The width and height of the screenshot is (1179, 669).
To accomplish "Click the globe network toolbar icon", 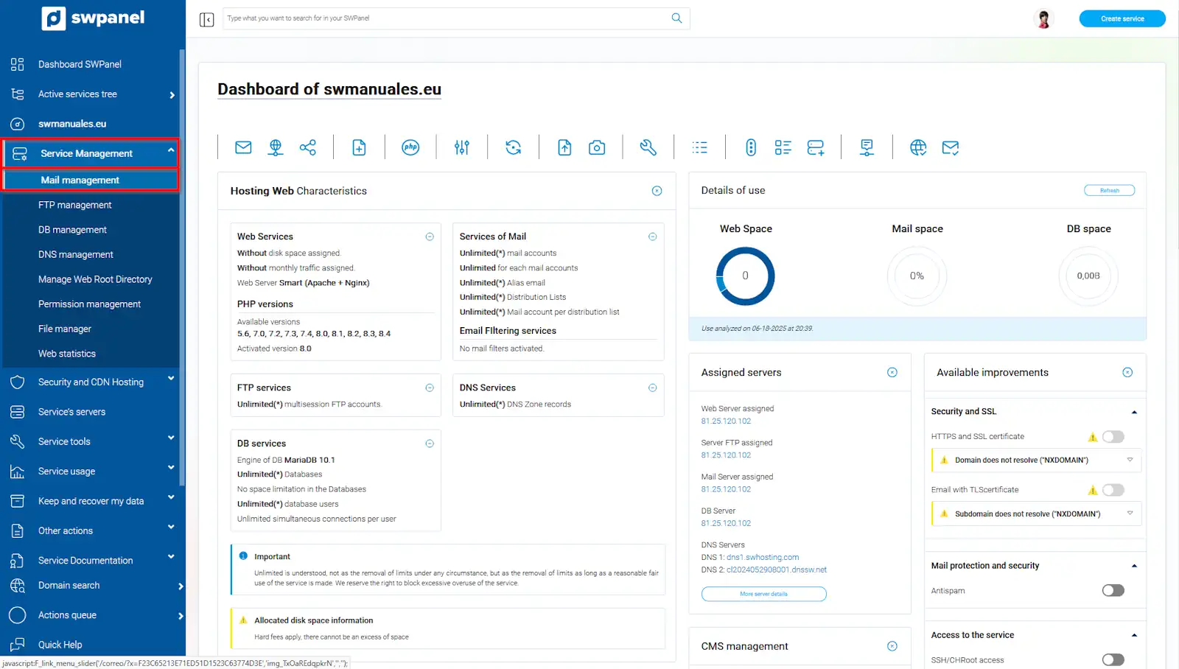I will click(276, 147).
